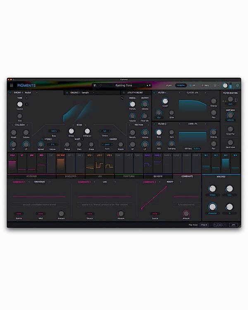Viewport: 248px width, 310px height.
Task: Open Combinate 1 Mod dropdown
Action: point(41,214)
